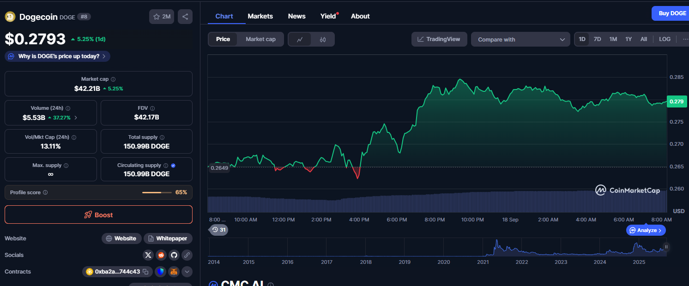This screenshot has height=286, width=689.
Task: Click the 5.25% (1d) price change text
Action: tap(88, 39)
